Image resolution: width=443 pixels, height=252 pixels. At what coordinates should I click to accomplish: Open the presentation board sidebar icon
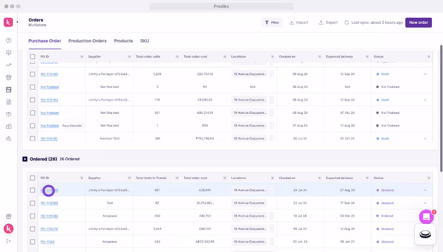coord(8,53)
